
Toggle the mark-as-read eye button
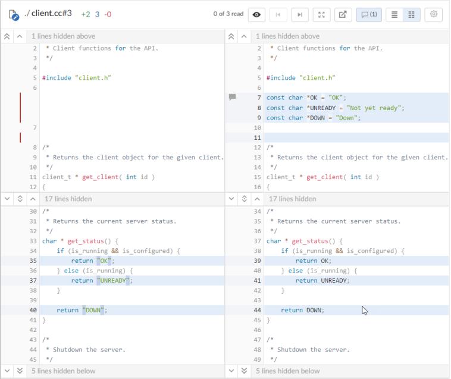click(256, 14)
